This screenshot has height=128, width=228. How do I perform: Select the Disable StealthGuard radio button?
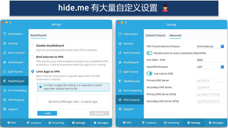(33, 46)
